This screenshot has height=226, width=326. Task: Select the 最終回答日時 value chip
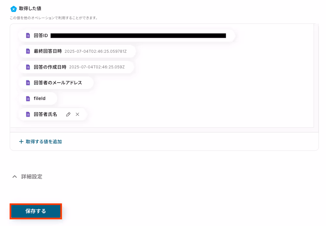tap(77, 51)
